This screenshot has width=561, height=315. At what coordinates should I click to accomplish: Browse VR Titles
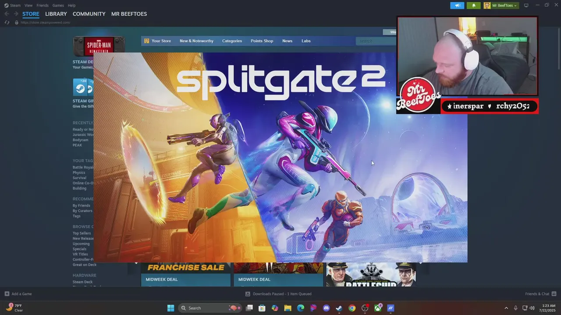coord(80,254)
